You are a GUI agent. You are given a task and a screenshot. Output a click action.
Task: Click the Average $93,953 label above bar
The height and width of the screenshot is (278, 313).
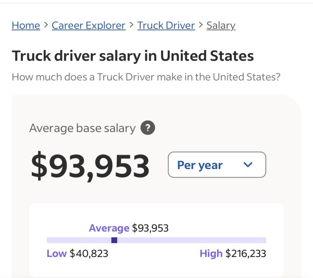coord(129,228)
